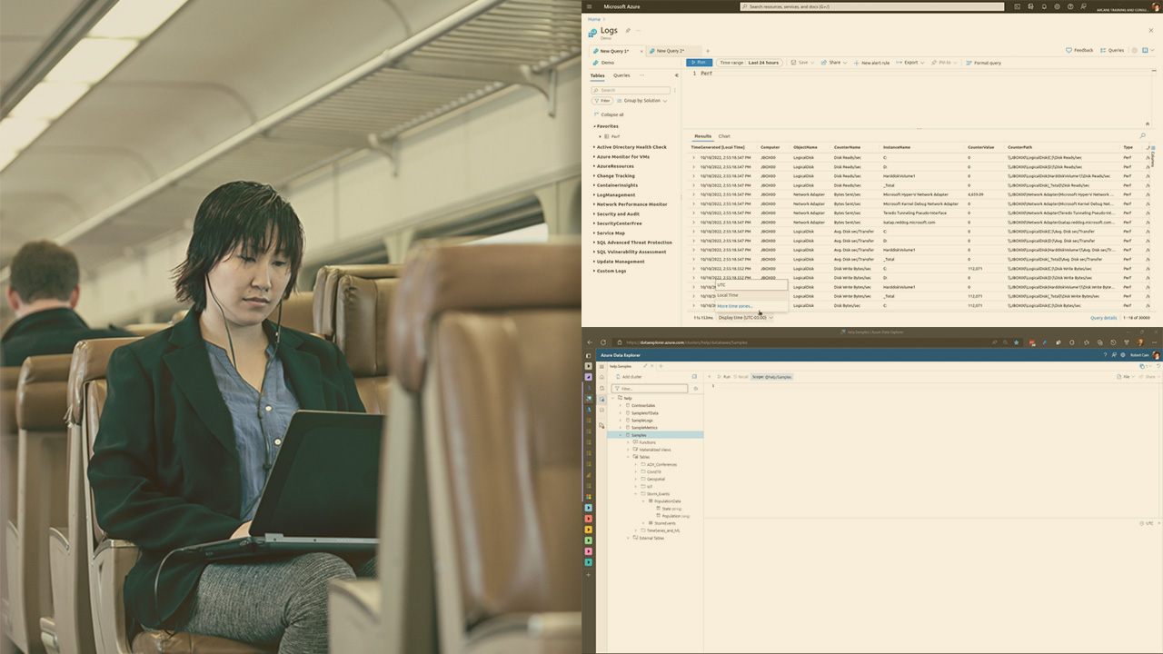Viewport: 1163px width, 654px height.
Task: Click the blue Run button in Logs
Action: (700, 63)
